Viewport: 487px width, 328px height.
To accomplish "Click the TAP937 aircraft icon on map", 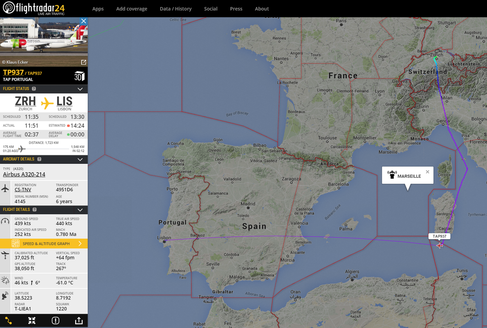I will click(x=440, y=245).
